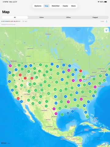Screen dimensions: 110x147
Task: Filter map to Online stations
Action: point(42,17)
